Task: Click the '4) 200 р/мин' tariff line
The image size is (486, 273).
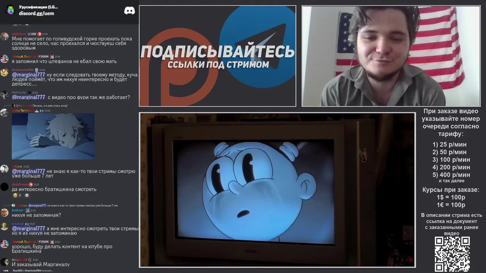Action: point(451,167)
